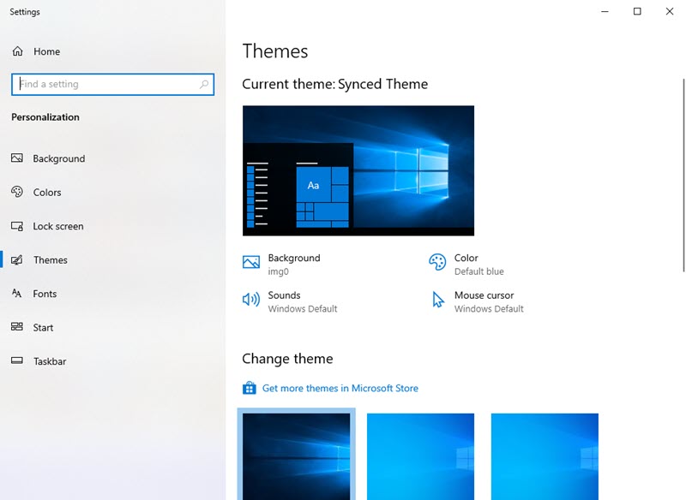Click the Background picture icon under current theme

pos(250,261)
